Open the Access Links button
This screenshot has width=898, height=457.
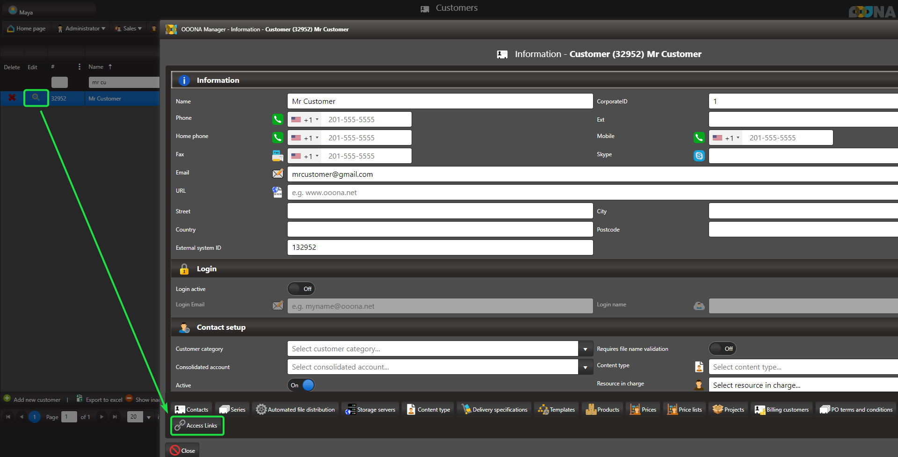[x=197, y=426]
